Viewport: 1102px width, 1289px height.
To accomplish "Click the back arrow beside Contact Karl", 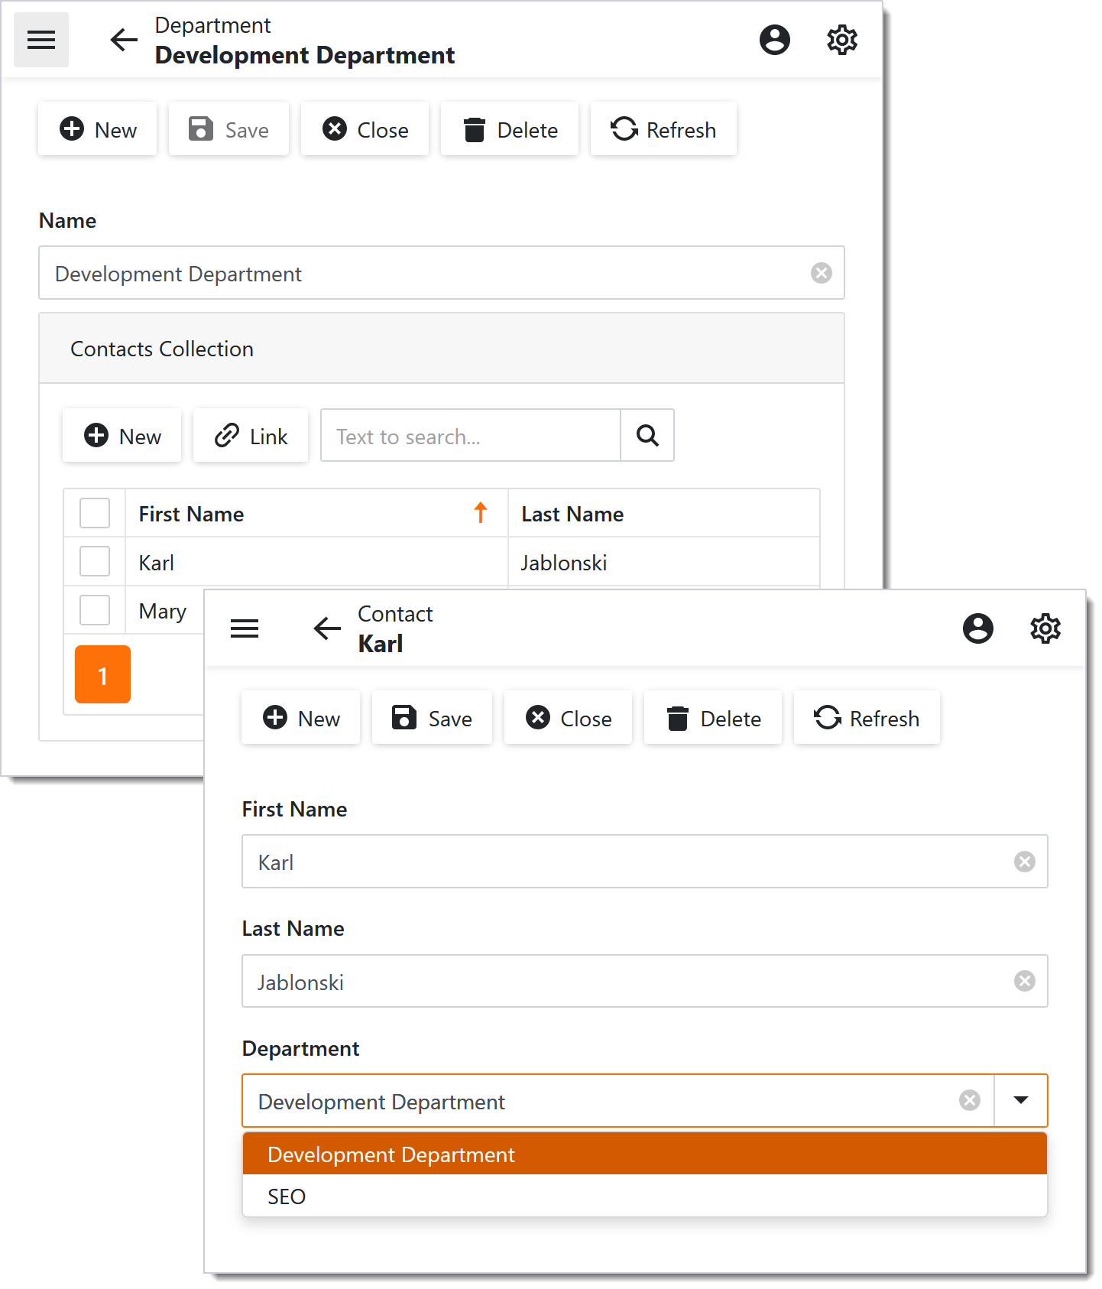I will (x=327, y=628).
